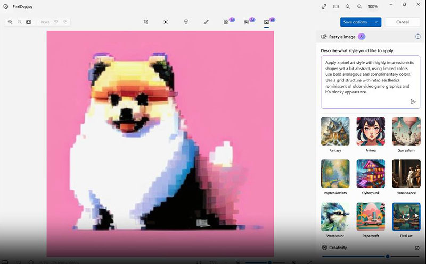The height and width of the screenshot is (264, 426).
Task: Select the AI Restyle image tool
Action: (x=267, y=22)
